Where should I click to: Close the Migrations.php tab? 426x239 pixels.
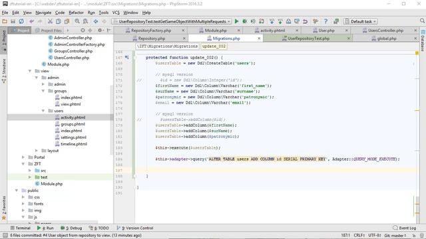click(x=259, y=39)
